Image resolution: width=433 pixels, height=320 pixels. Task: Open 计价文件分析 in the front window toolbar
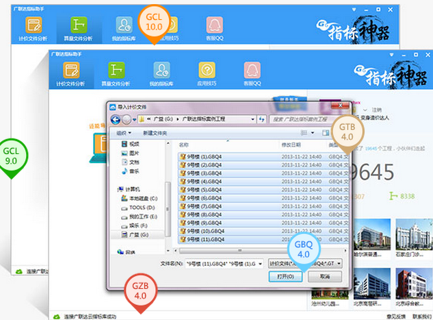click(71, 74)
